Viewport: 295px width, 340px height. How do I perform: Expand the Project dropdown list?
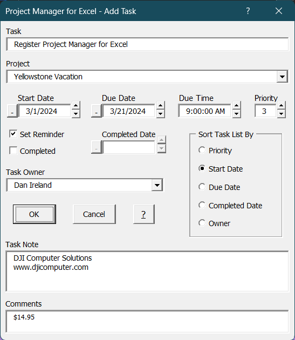coord(282,77)
